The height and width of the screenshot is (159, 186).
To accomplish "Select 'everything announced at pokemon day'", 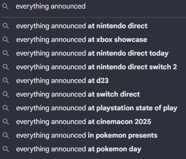I will pos(93,149).
